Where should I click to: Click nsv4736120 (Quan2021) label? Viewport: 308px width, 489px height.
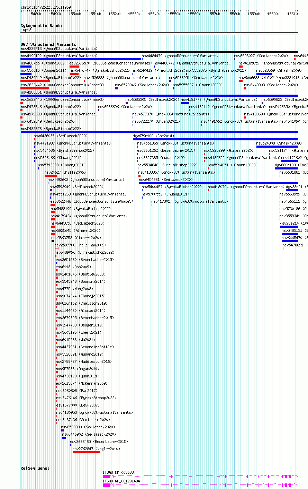pyautogui.click(x=78, y=376)
